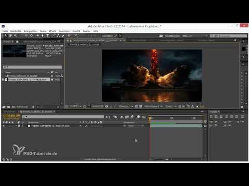The height and width of the screenshot is (186, 249).
Task: Click the interpret footage icon in Project panel
Action: point(4,107)
